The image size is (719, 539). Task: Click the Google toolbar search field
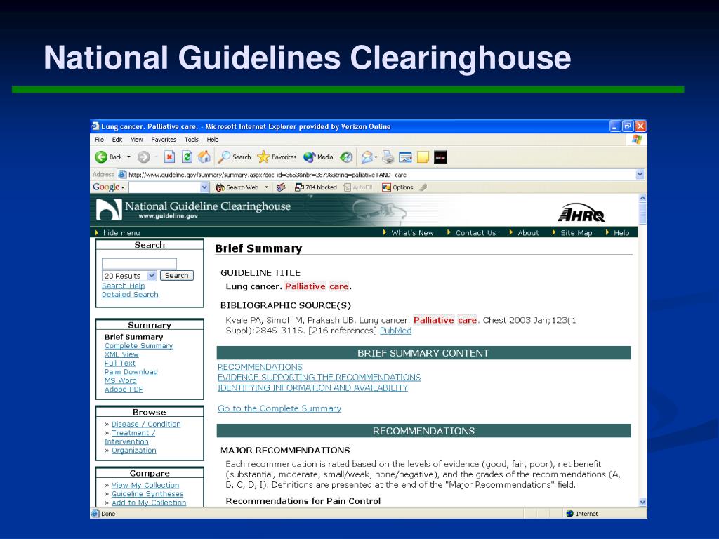click(x=164, y=187)
